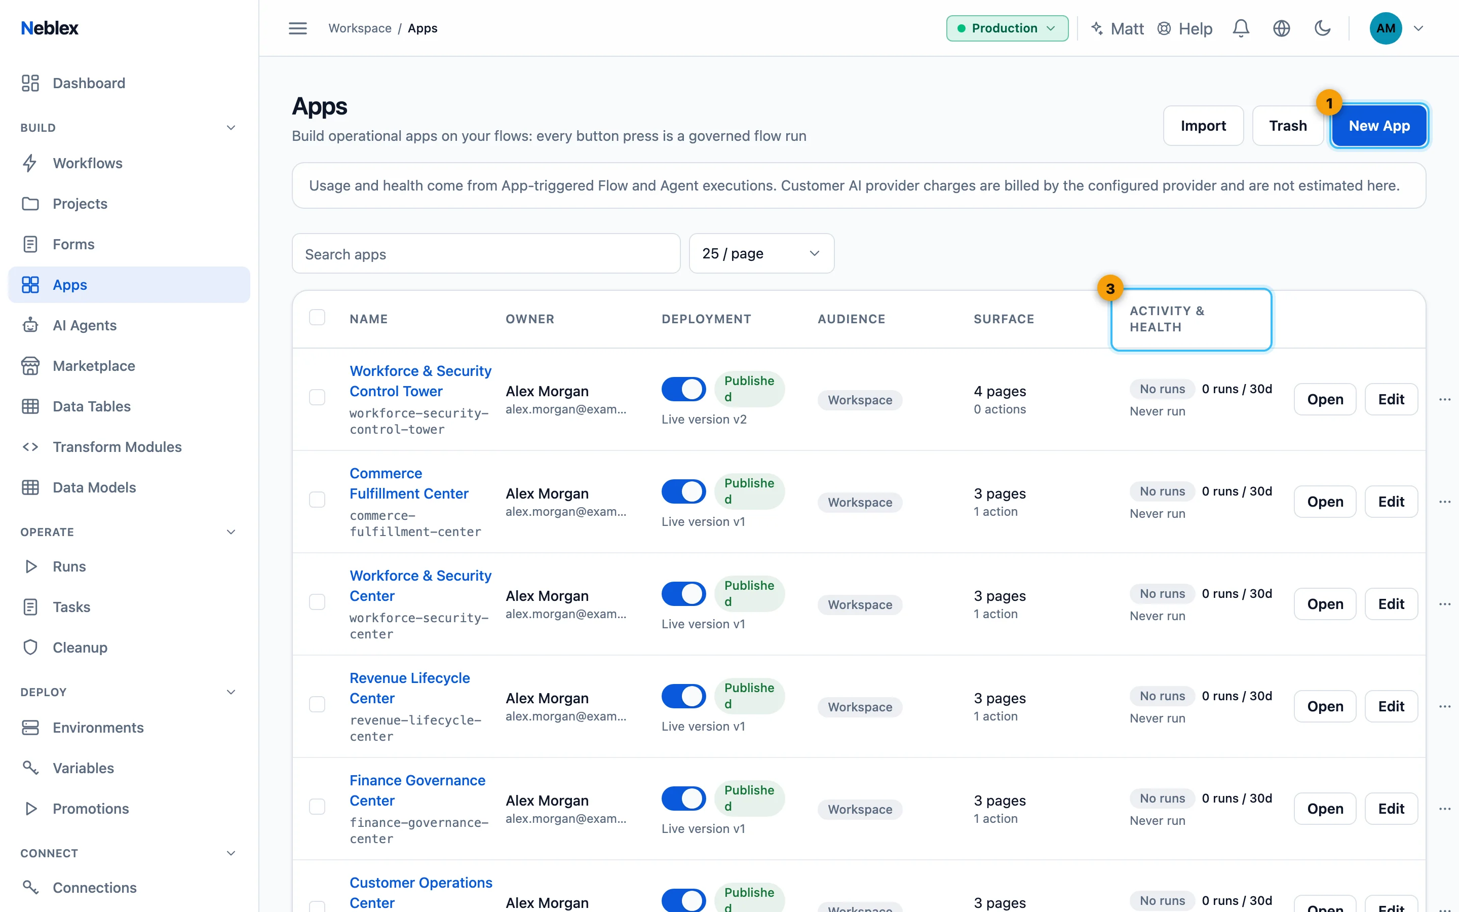Viewport: 1459px width, 912px height.
Task: Click Edit for Commerce Fulfillment Center
Action: click(x=1391, y=502)
